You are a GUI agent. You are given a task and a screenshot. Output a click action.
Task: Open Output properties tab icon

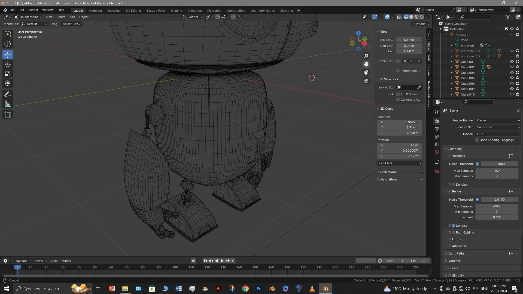(437, 129)
